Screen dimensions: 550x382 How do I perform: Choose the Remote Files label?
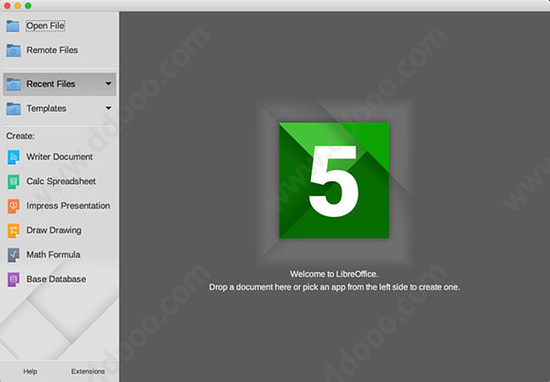pyautogui.click(x=52, y=50)
